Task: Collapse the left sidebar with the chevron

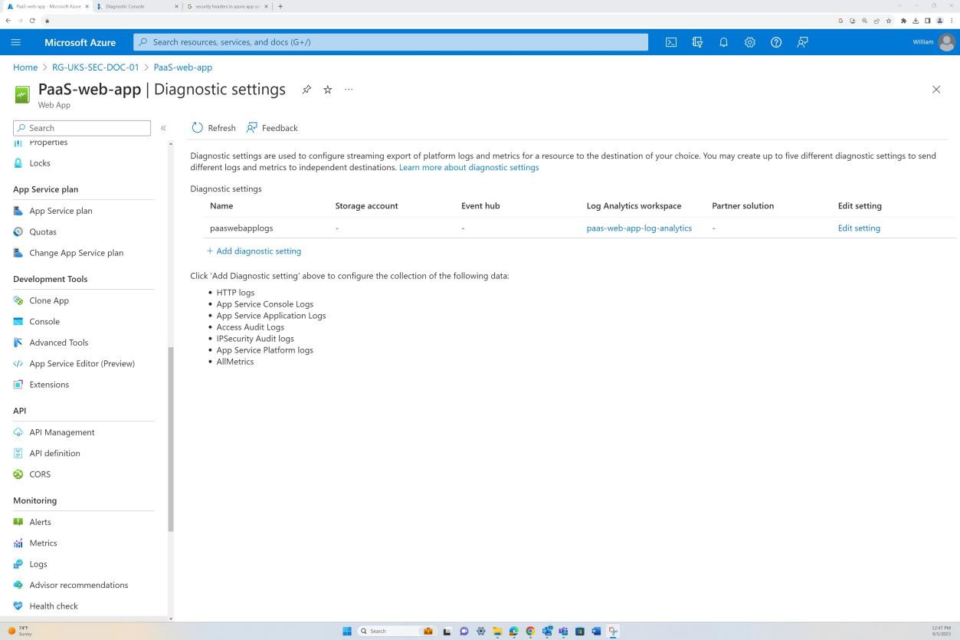Action: click(163, 128)
